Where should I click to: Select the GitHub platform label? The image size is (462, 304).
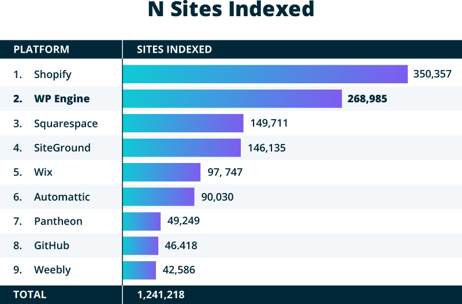tap(51, 245)
